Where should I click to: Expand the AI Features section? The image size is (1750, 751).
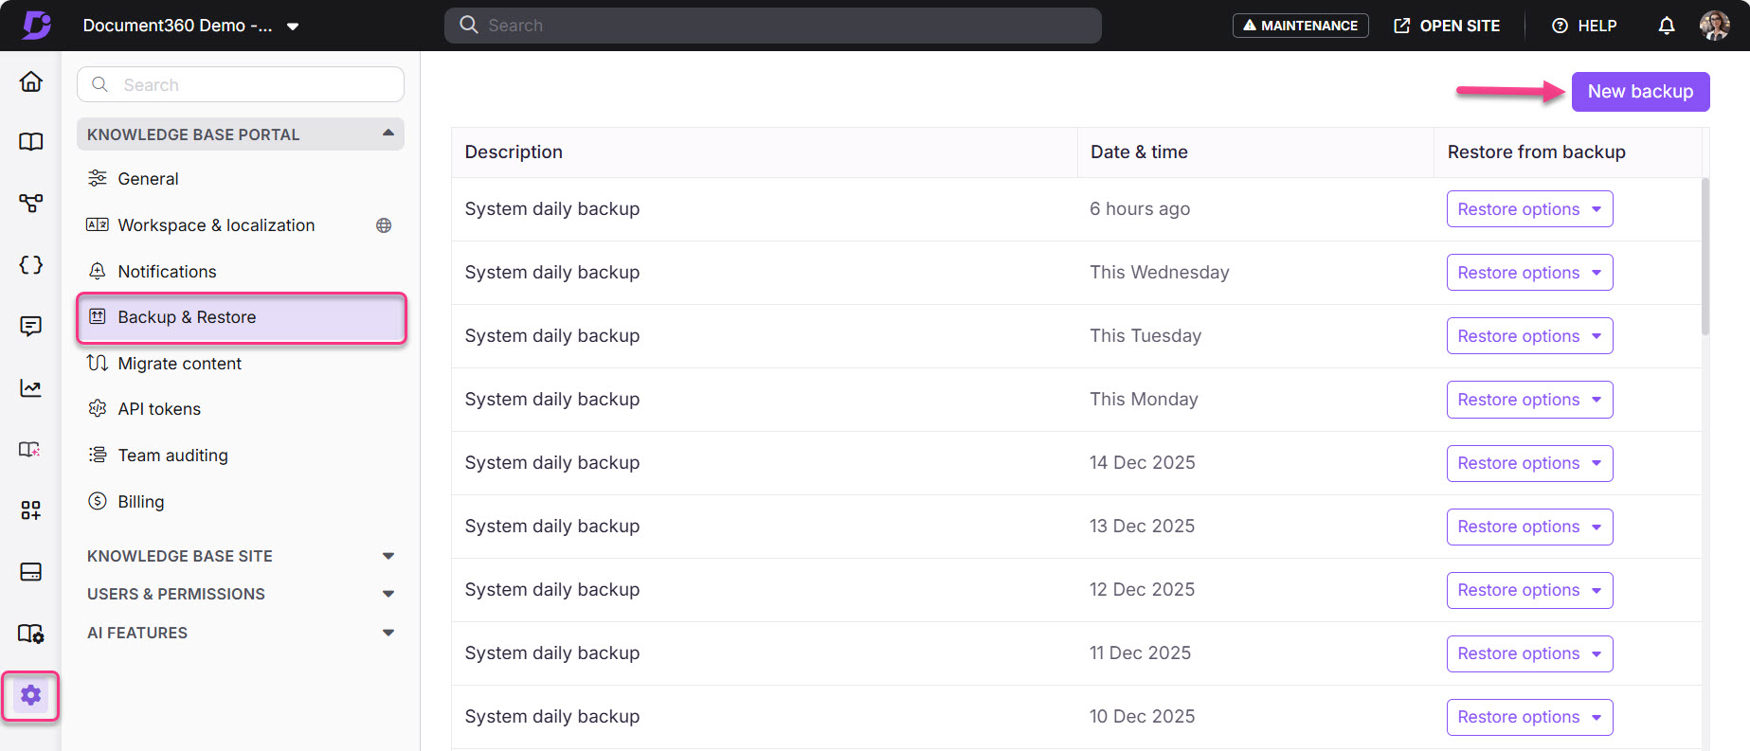388,633
